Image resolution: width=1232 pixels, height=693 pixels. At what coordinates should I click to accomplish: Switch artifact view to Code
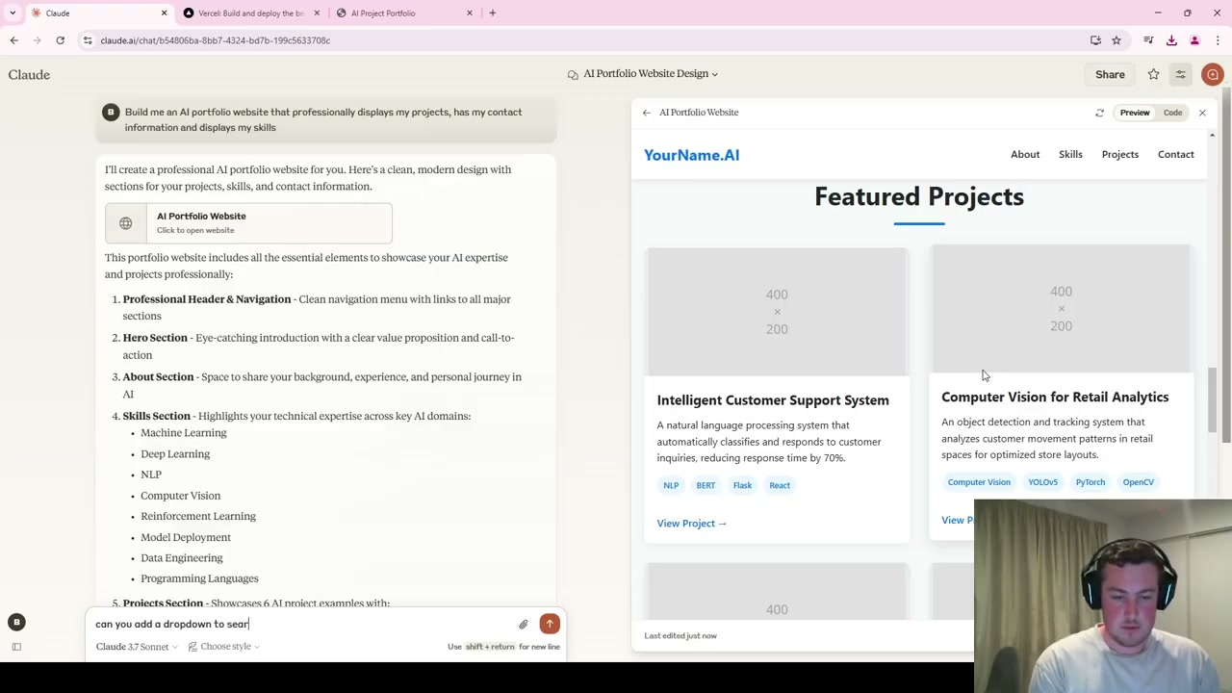(1172, 113)
